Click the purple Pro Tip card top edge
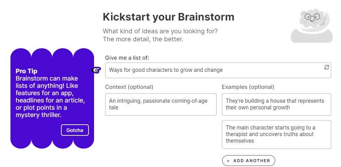This screenshot has height=167, width=341. point(52,51)
